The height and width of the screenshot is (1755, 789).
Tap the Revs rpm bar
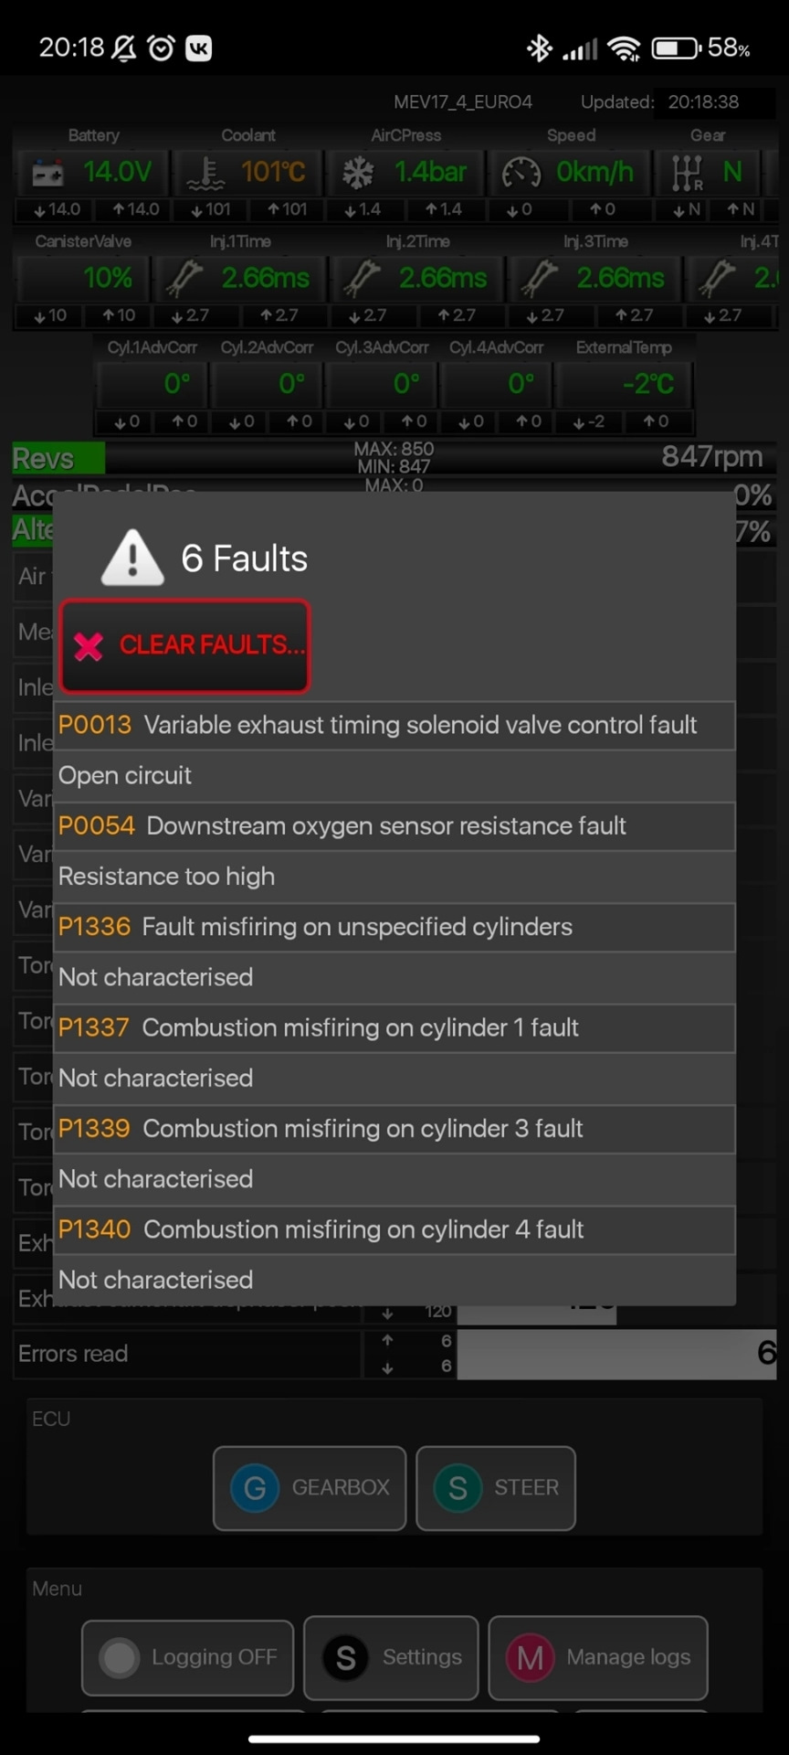click(x=394, y=457)
